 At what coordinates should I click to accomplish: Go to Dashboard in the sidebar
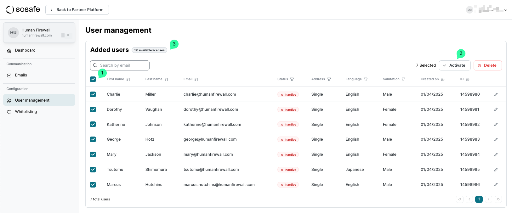point(25,50)
